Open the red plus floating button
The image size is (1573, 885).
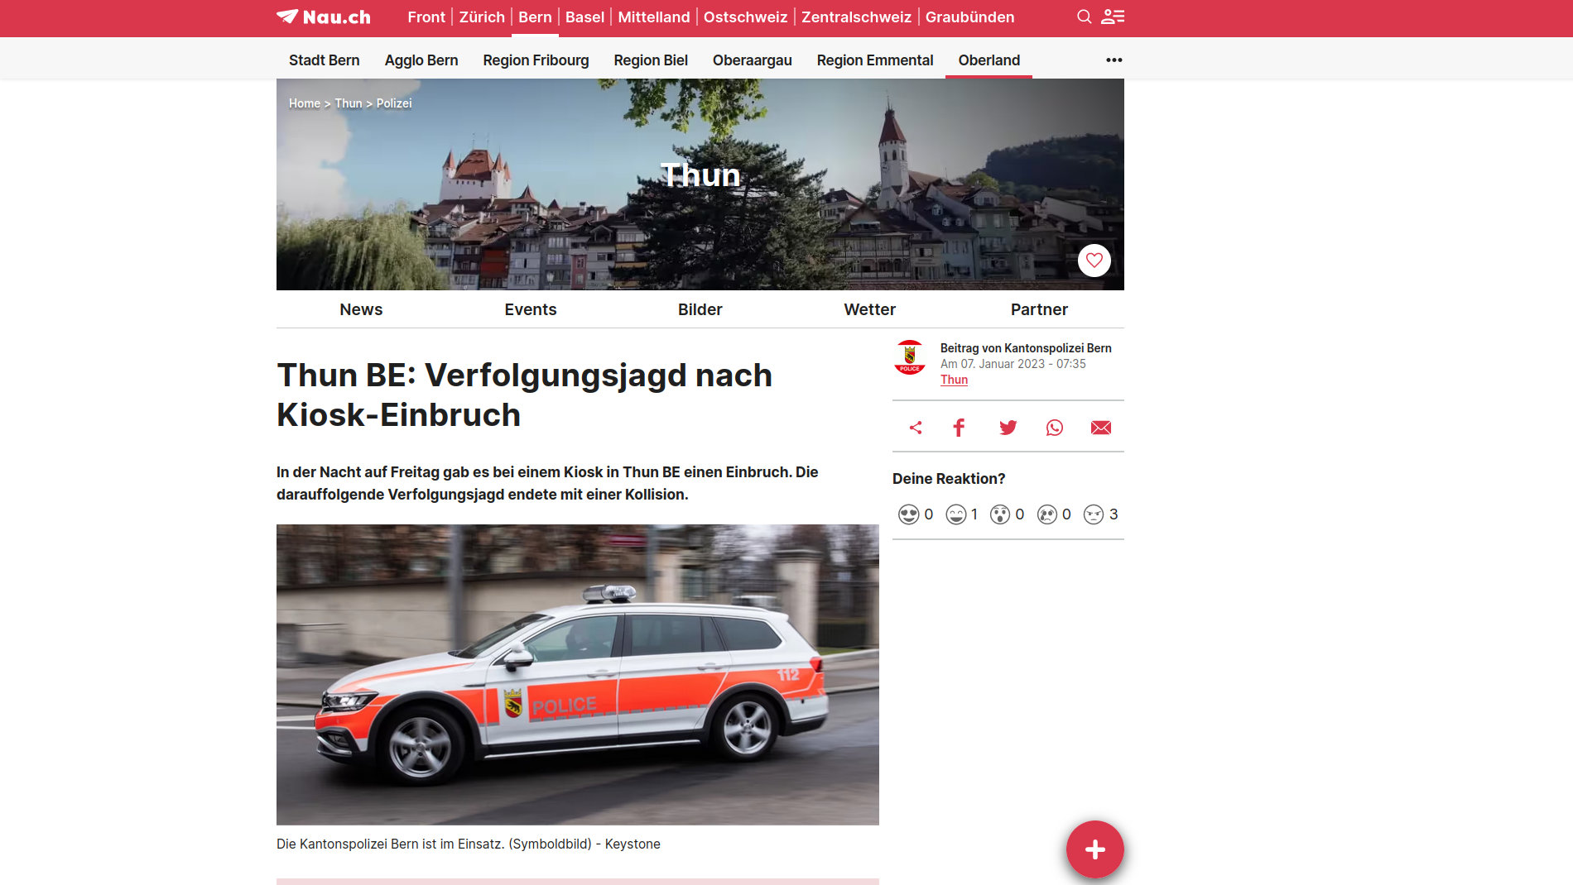1094,849
